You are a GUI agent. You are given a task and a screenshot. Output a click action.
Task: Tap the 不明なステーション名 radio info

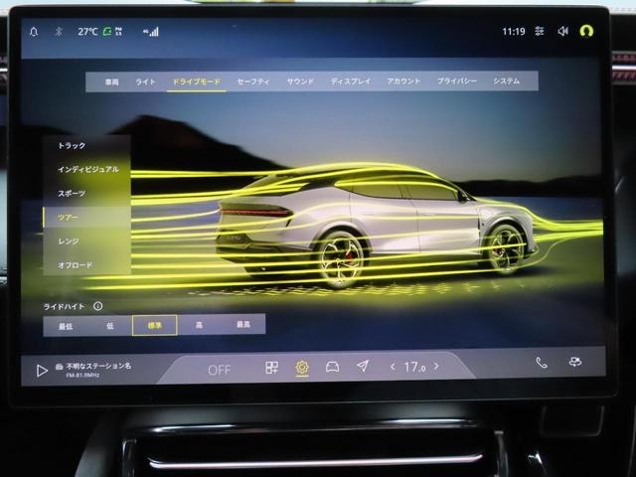(94, 370)
